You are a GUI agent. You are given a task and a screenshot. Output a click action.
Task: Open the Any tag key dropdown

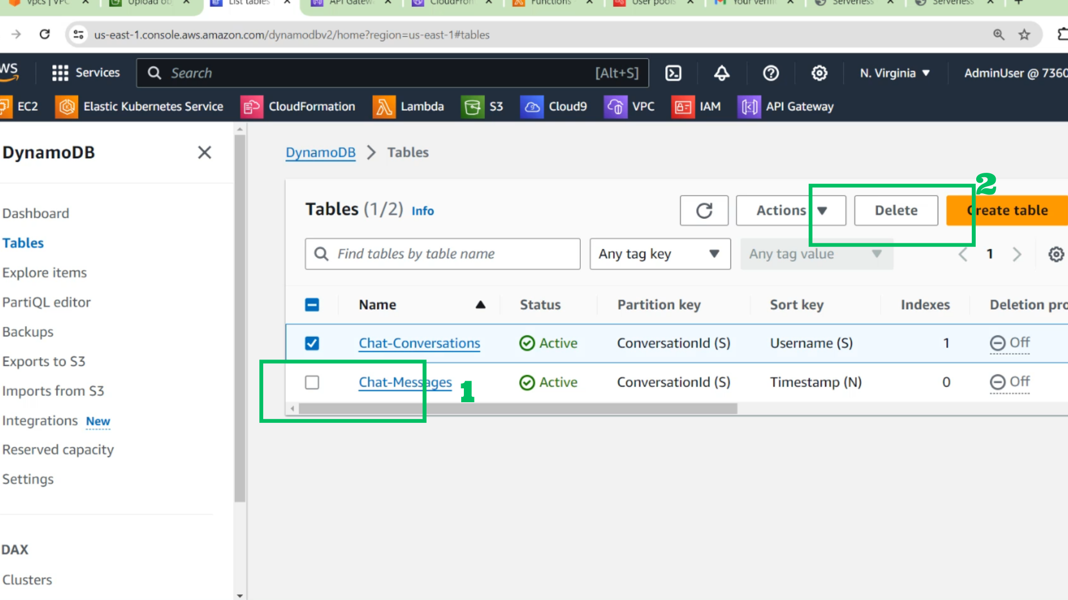[660, 254]
